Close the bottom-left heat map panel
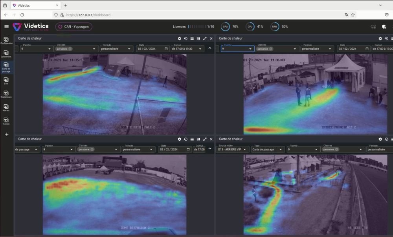This screenshot has width=393, height=237. (x=211, y=139)
